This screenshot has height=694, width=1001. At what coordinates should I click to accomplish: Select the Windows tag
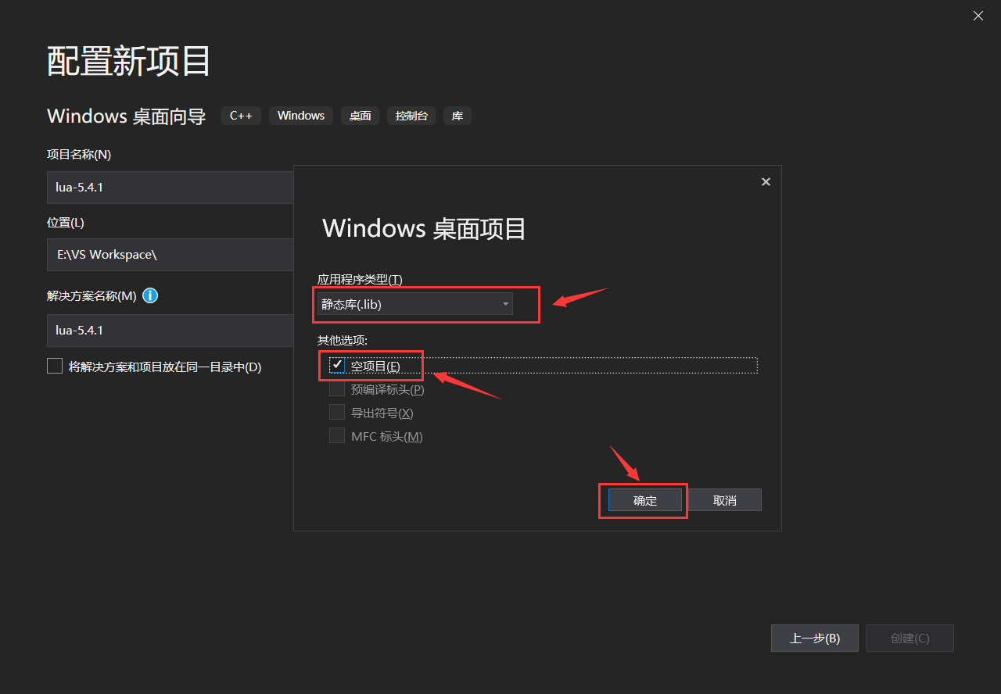300,115
